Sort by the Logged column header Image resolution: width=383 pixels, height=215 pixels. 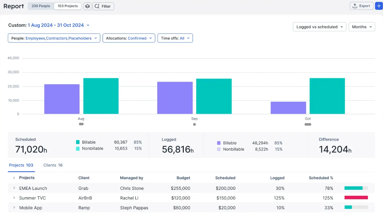pyautogui.click(x=277, y=178)
